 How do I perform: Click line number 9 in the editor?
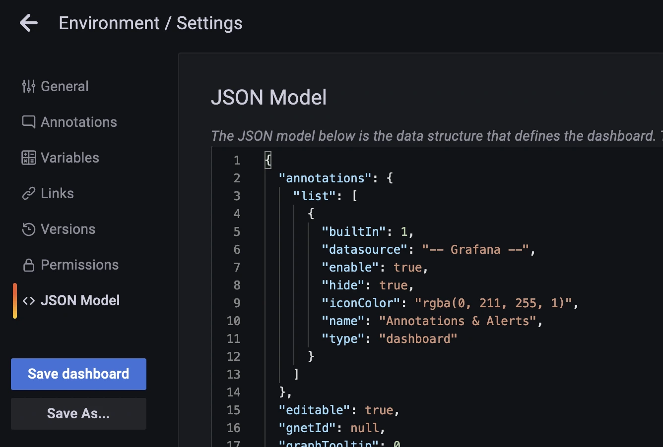[x=237, y=303]
